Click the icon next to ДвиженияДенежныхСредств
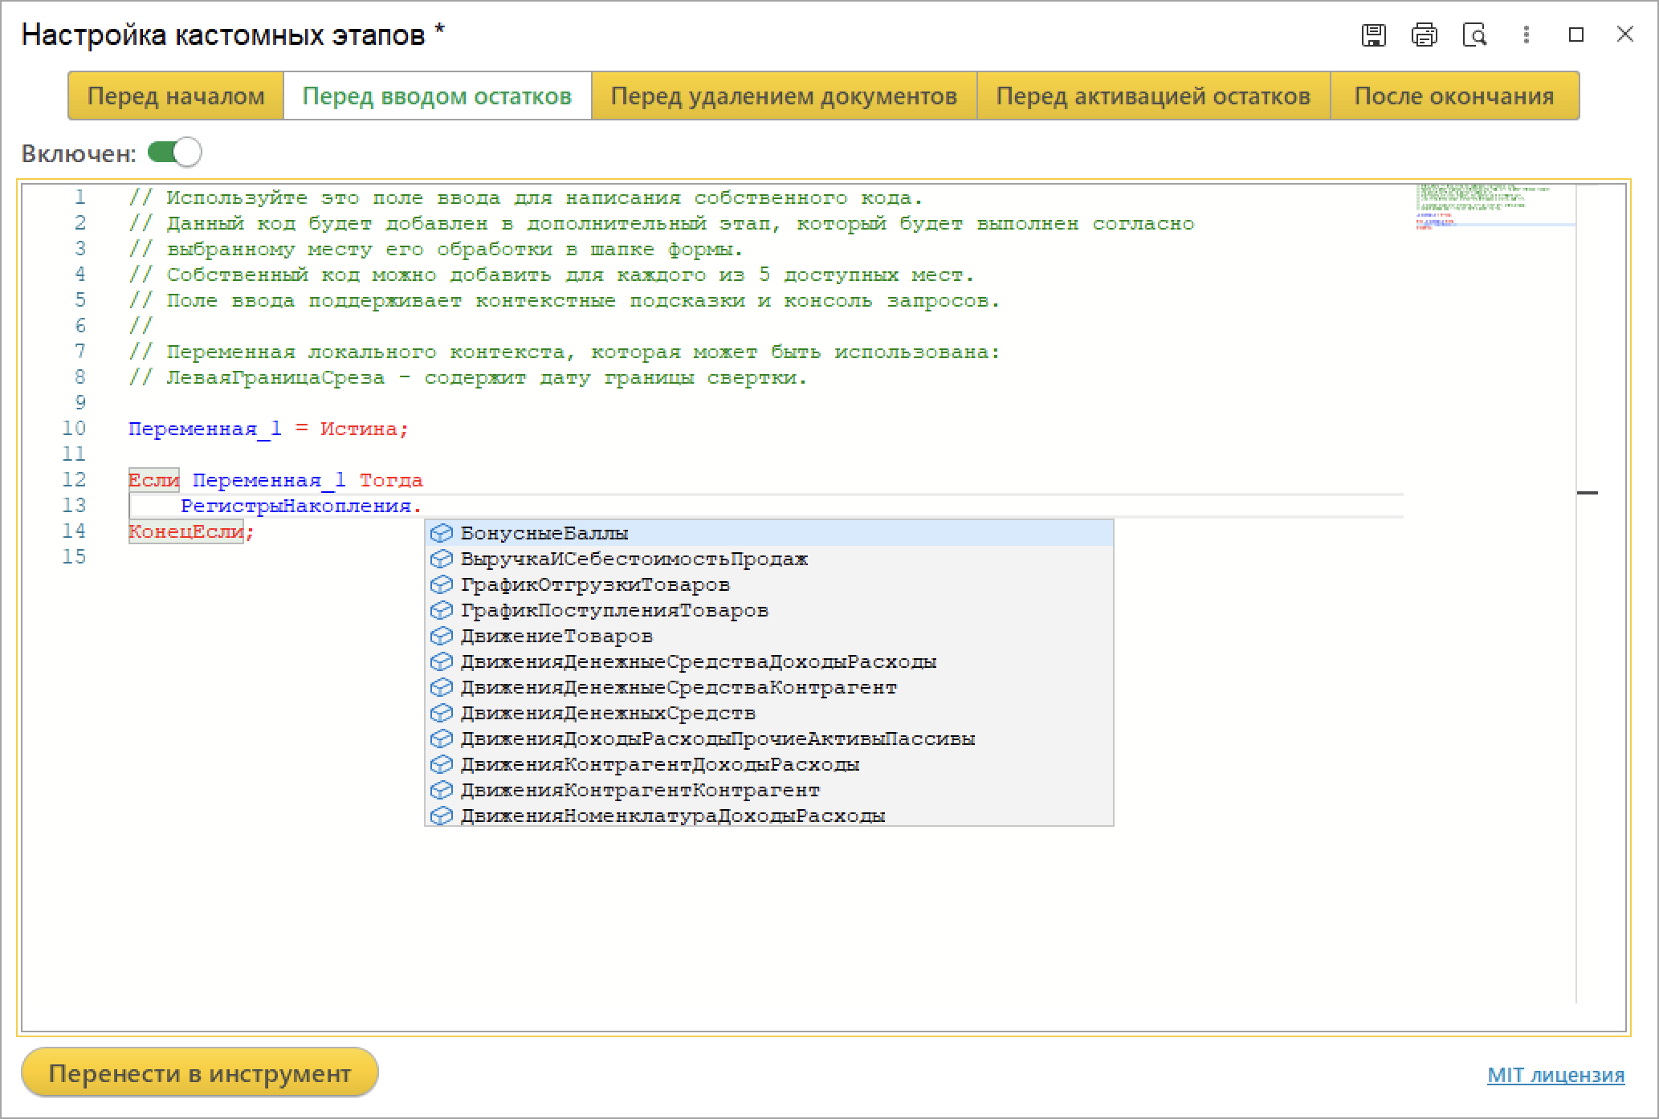The width and height of the screenshot is (1659, 1119). tap(442, 713)
